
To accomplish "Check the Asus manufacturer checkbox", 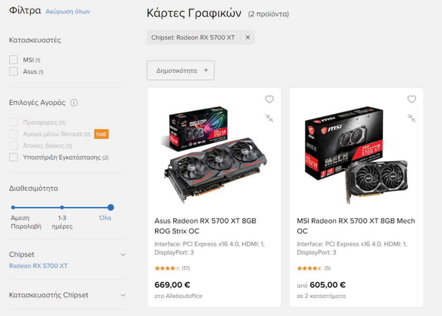I will (x=14, y=71).
